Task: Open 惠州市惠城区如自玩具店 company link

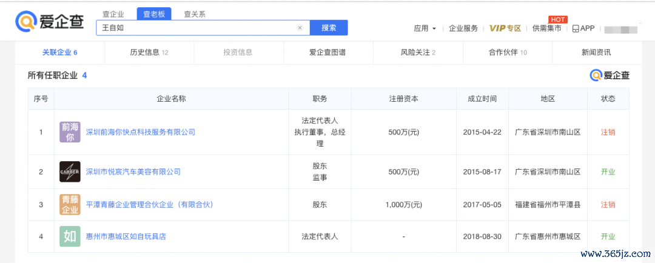Action: [126, 236]
